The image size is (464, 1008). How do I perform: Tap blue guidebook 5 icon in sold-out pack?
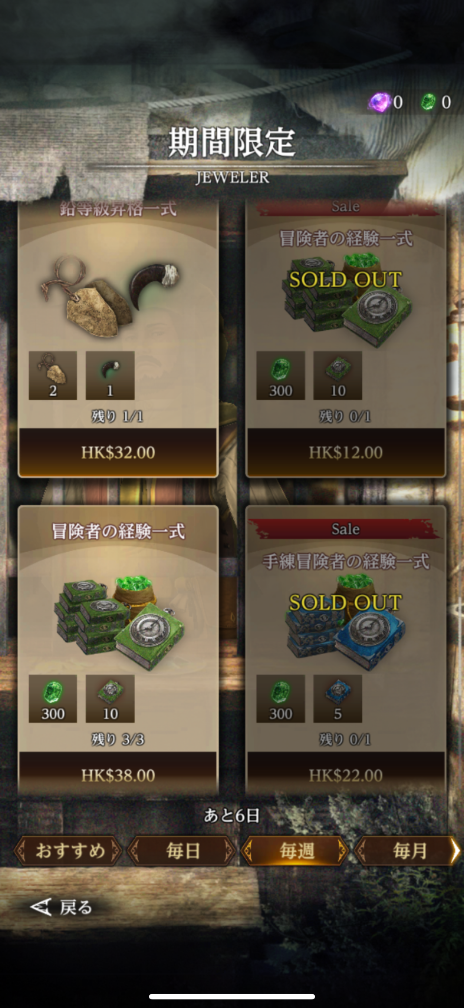click(338, 698)
